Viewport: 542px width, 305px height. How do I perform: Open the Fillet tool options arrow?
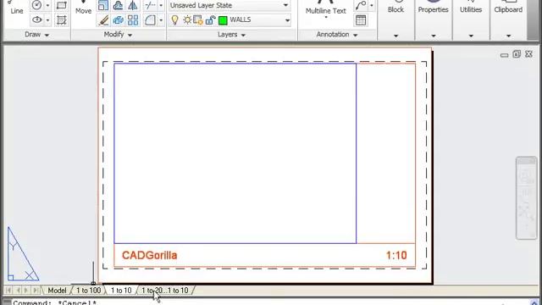tap(161, 20)
